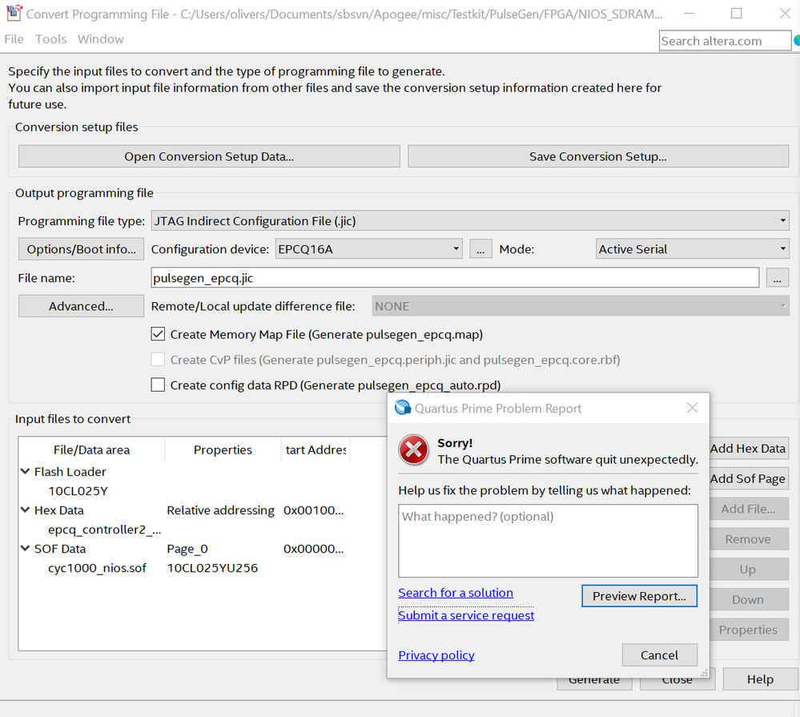Click the Add File button
The width and height of the screenshot is (800, 717).
click(x=749, y=509)
